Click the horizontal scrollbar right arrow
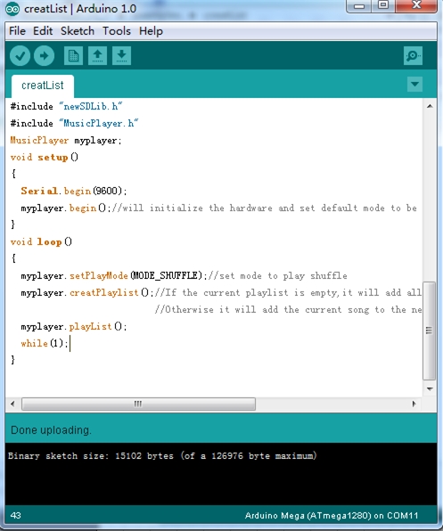Screen dimensions: 443x531 point(414,404)
